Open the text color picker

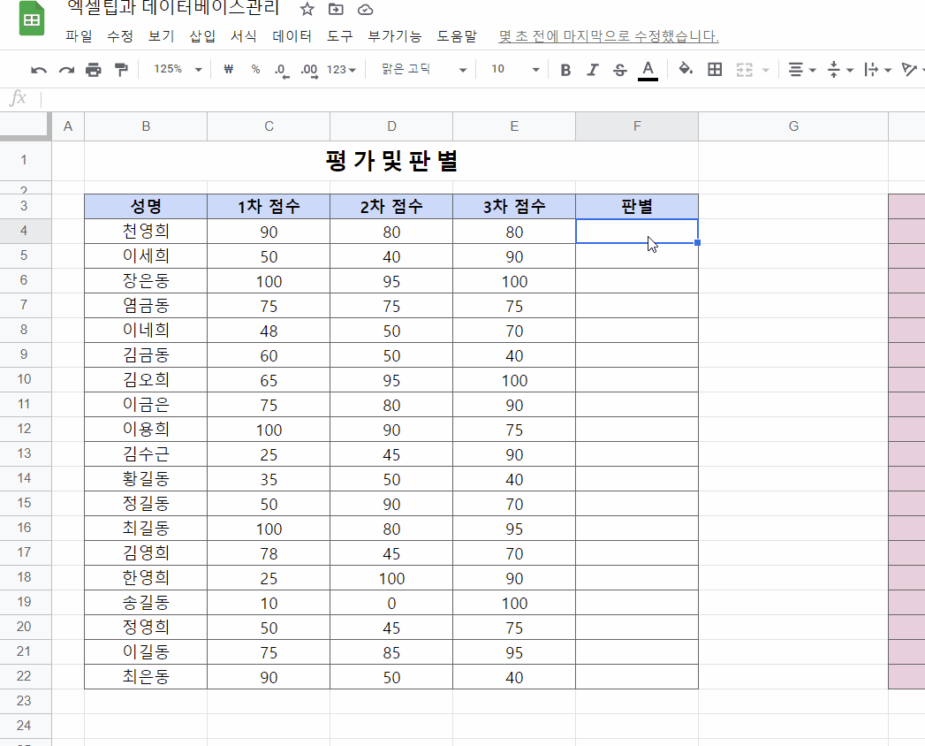click(648, 70)
